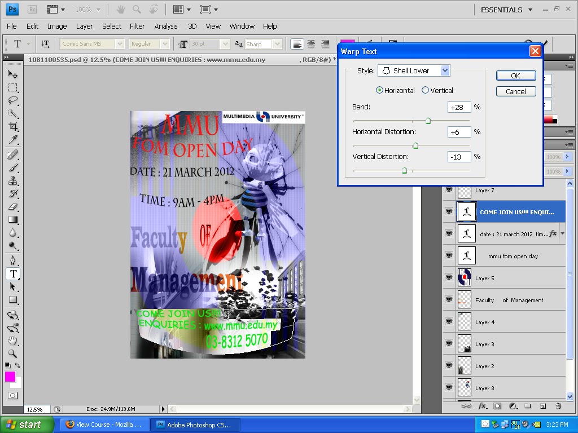Hide Layer 4 visibility eye
The width and height of the screenshot is (578, 433).
449,321
